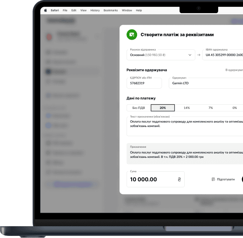Click the 10 000.00 amount field
This screenshot has height=238, width=243.
pyautogui.click(x=156, y=179)
